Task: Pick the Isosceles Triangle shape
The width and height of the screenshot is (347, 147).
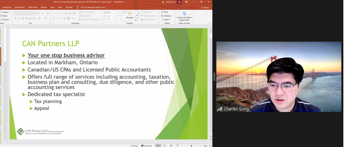Action: coord(108,16)
